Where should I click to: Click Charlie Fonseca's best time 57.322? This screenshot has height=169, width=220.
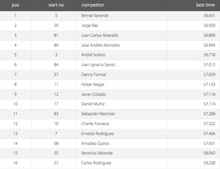pos(209,124)
